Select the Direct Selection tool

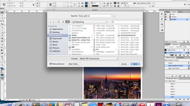click(x=2, y=16)
